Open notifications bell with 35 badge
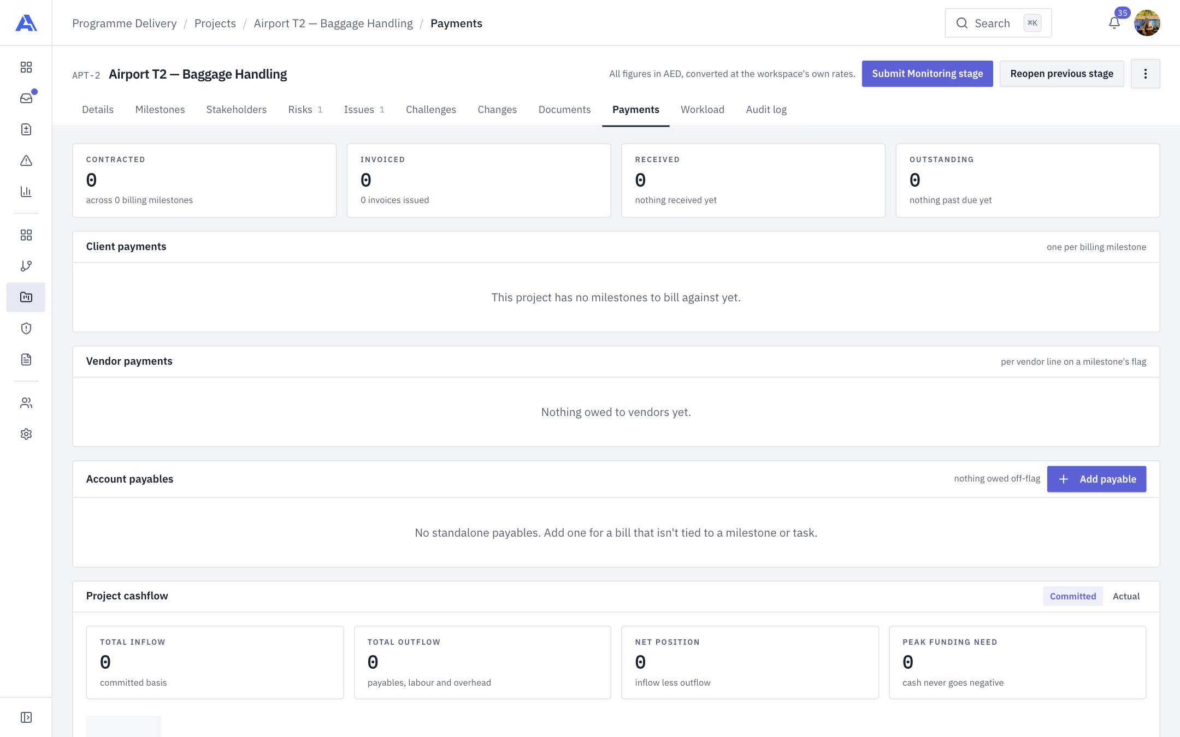This screenshot has height=737, width=1180. point(1114,23)
